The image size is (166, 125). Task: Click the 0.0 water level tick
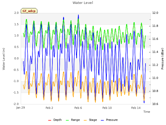(17, 58)
